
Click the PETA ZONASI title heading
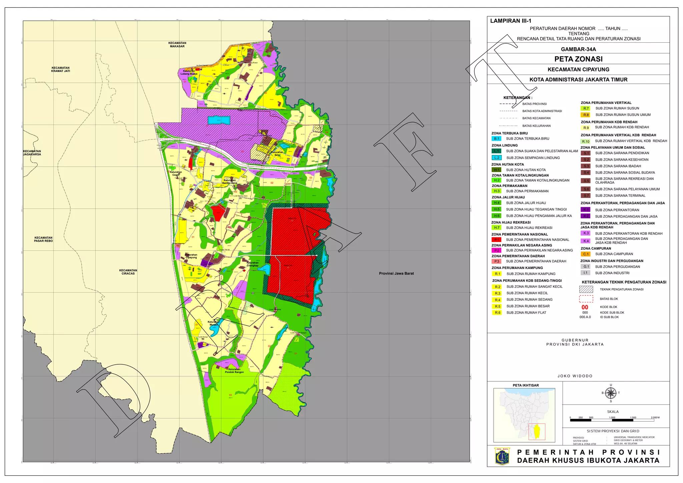click(x=578, y=59)
